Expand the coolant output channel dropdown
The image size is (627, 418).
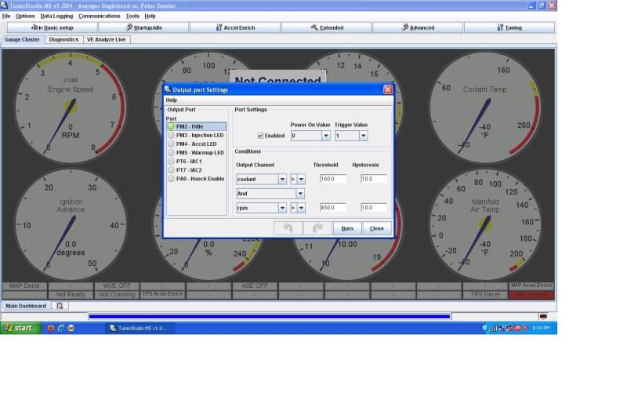click(282, 180)
